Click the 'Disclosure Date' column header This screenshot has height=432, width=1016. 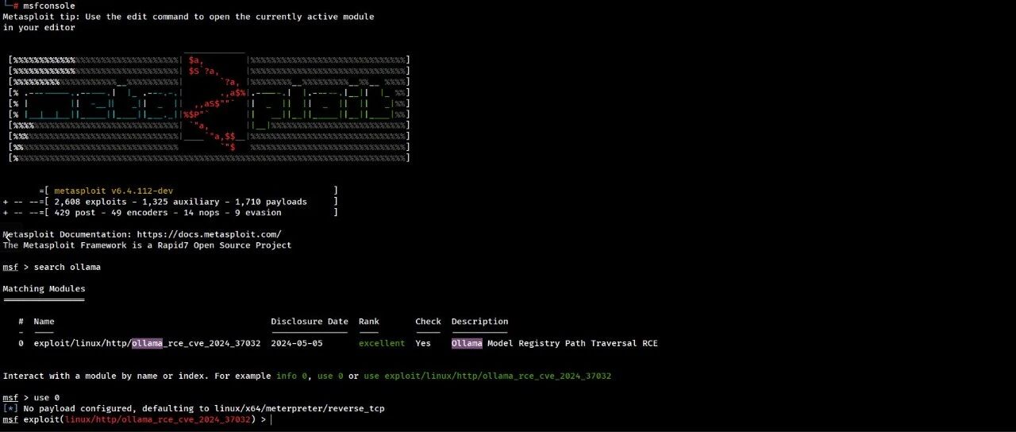tap(310, 322)
